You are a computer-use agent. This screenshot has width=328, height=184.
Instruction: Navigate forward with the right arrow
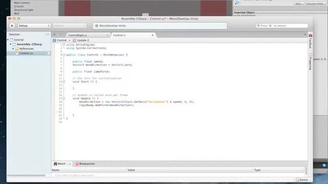tap(60, 35)
